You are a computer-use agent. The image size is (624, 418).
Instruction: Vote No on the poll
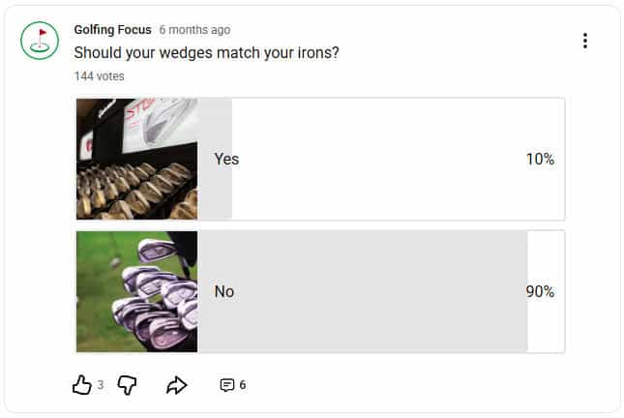(x=224, y=291)
